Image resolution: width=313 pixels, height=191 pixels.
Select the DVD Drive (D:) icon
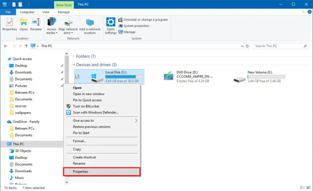click(x=168, y=76)
